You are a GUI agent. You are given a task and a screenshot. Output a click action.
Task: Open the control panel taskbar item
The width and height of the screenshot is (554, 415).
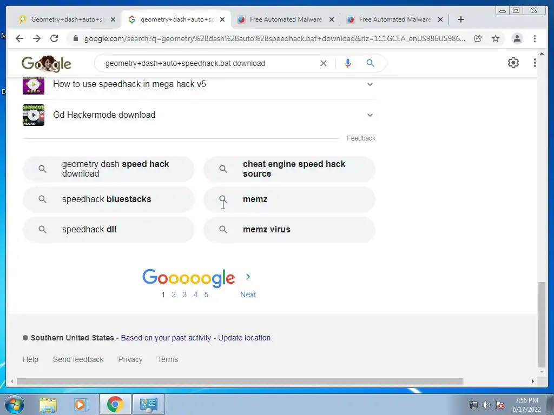(x=149, y=404)
